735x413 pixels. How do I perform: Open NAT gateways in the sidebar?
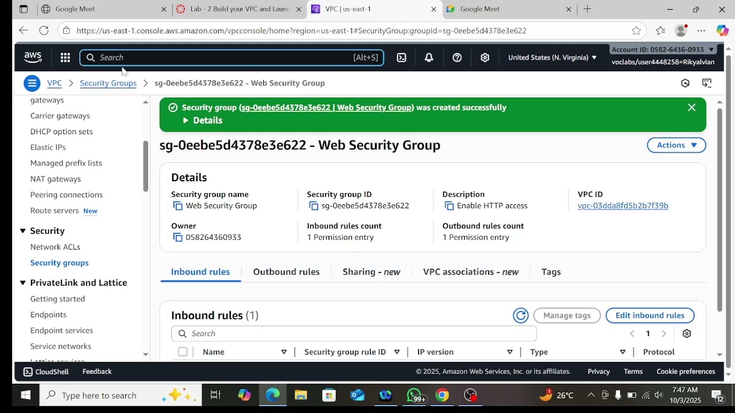(56, 179)
